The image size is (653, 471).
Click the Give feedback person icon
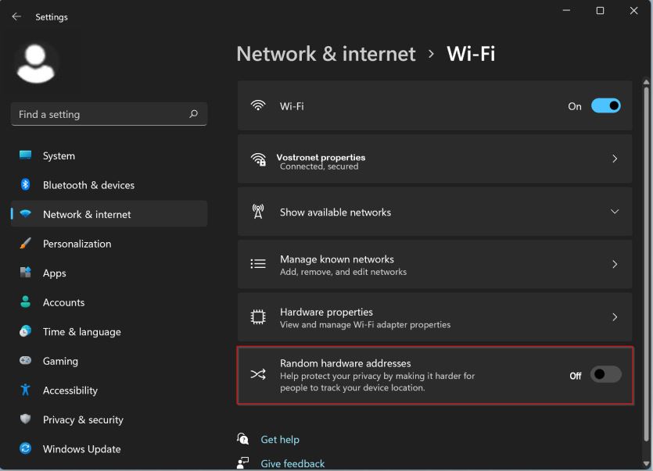[242, 462]
